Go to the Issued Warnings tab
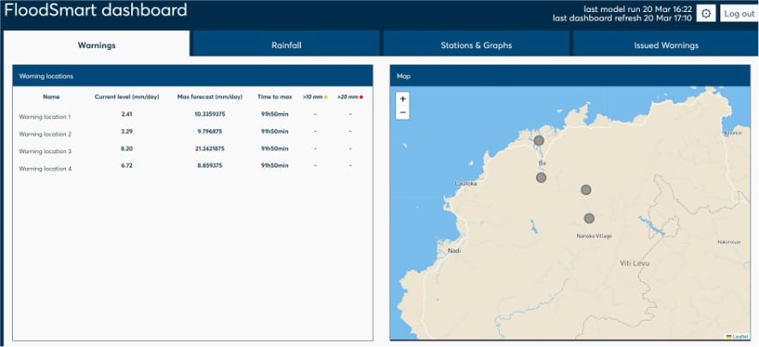This screenshot has width=759, height=347. point(666,45)
